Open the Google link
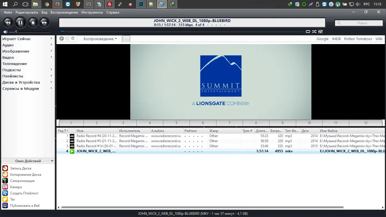 [x=322, y=39]
